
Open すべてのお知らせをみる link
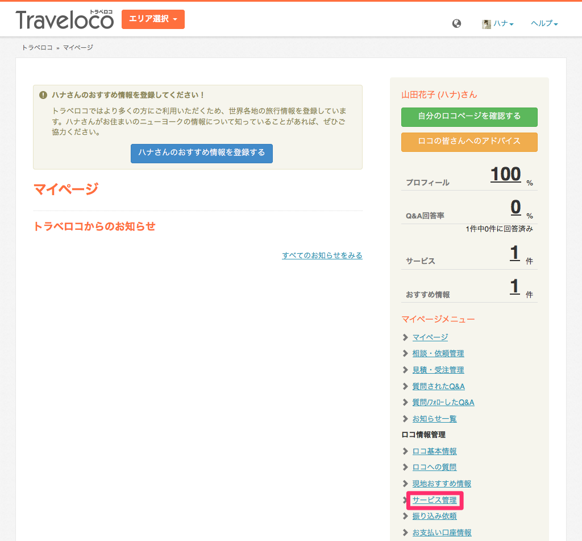(322, 255)
